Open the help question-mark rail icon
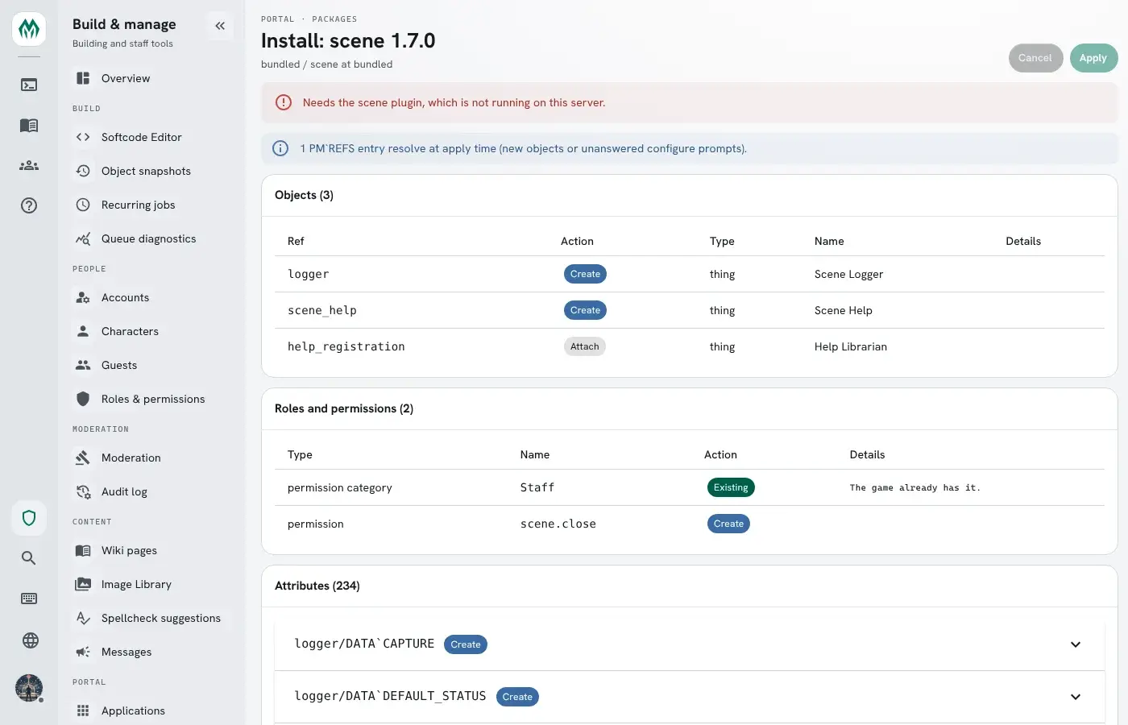The width and height of the screenshot is (1128, 725). pyautogui.click(x=29, y=205)
